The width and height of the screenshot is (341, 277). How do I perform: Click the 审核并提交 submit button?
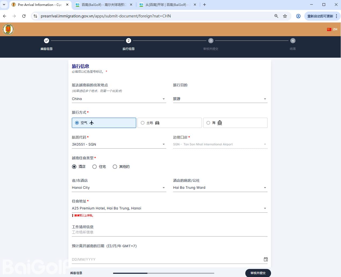coord(258,273)
